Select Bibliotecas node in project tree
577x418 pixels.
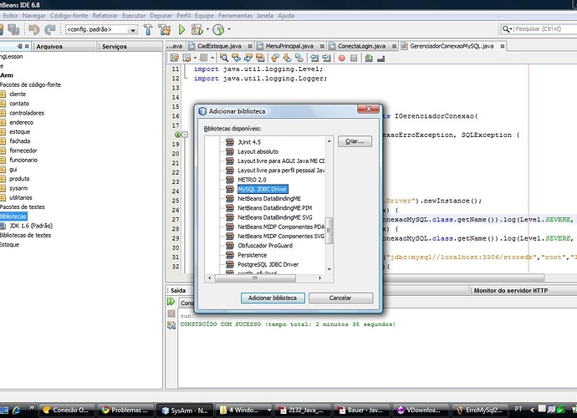13,217
